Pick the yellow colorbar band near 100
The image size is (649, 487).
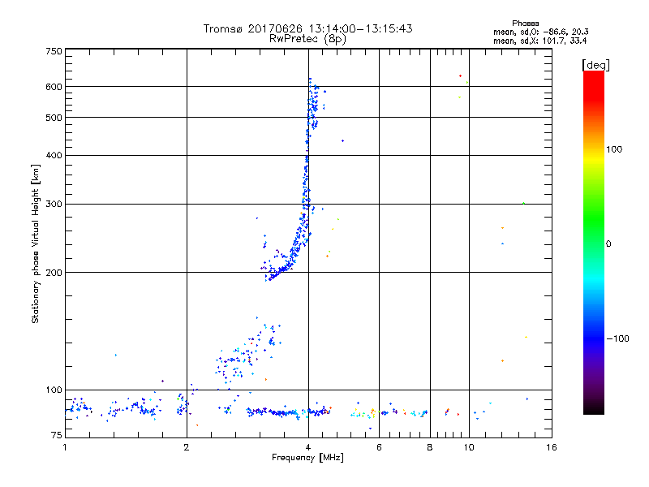[x=593, y=150]
